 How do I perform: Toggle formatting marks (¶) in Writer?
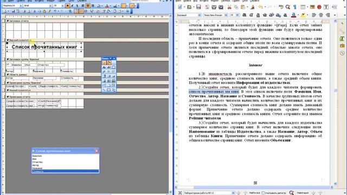tap(294, 7)
